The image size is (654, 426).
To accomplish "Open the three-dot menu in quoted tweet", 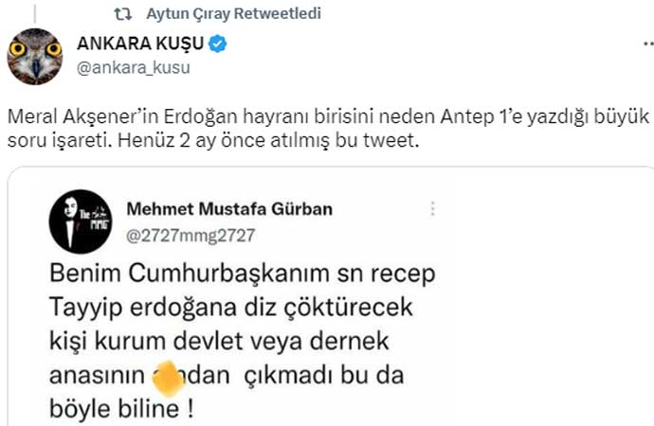I will [433, 208].
